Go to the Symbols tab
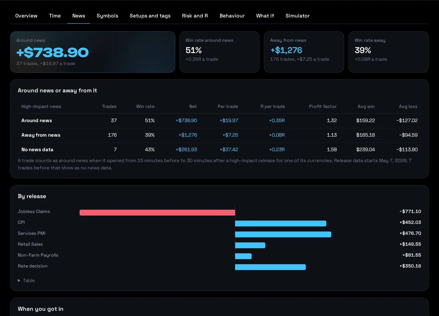Viewport: 439px width, 316px height. click(x=107, y=16)
